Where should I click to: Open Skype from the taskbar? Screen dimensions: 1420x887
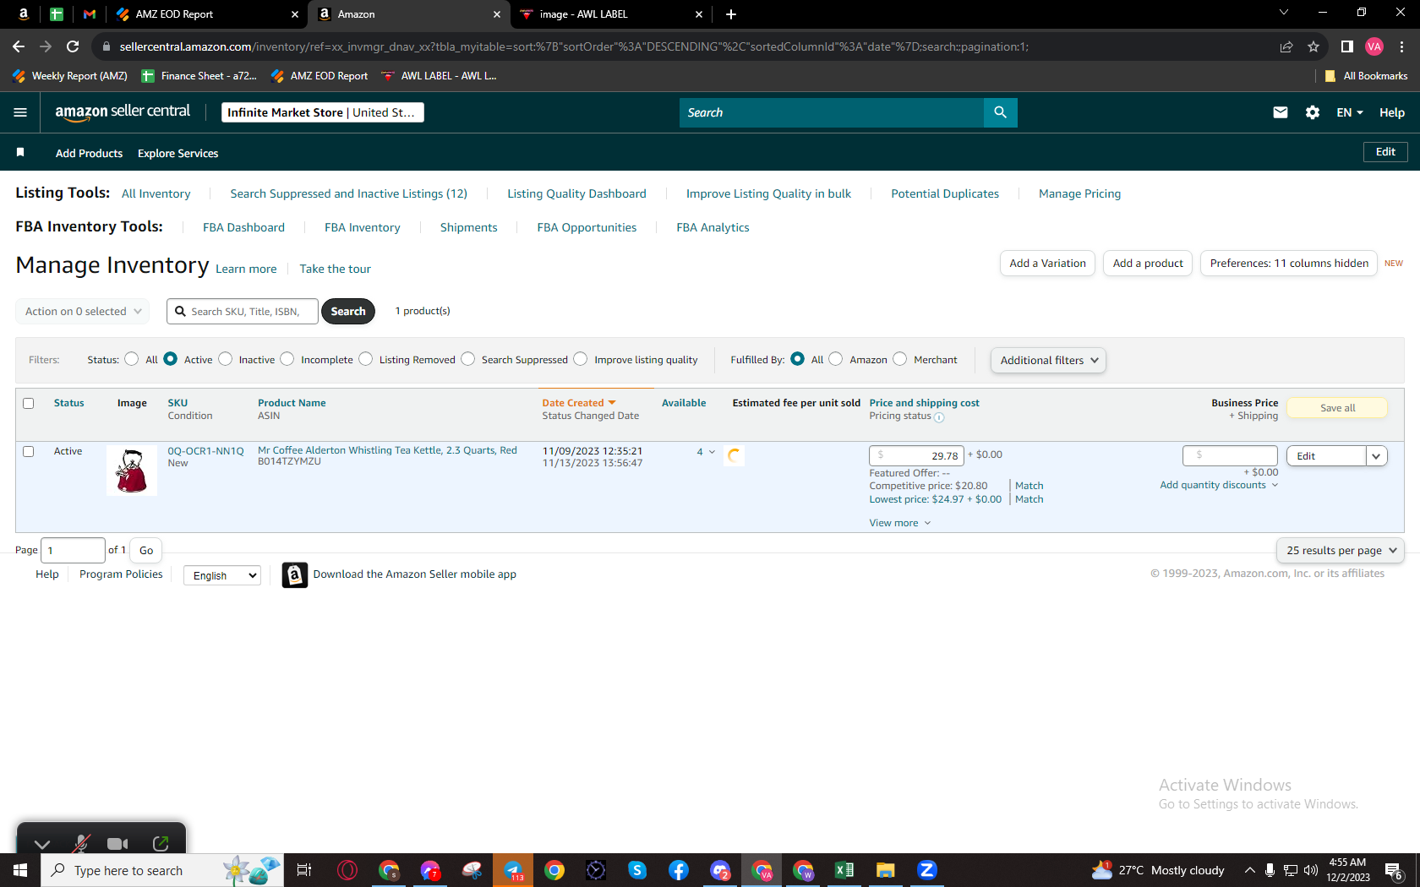point(637,870)
